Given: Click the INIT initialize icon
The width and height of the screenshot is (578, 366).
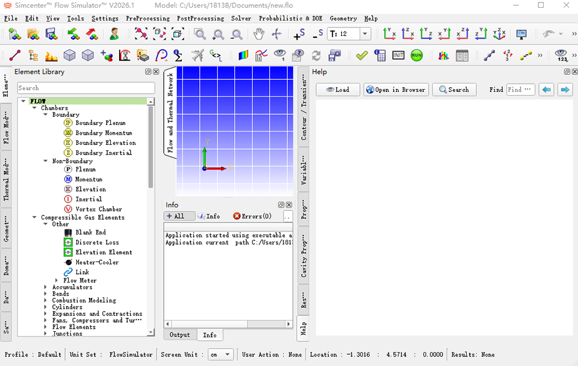Looking at the screenshot, I should tap(398, 55).
